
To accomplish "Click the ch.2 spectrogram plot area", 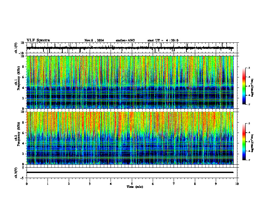I will tap(130, 138).
